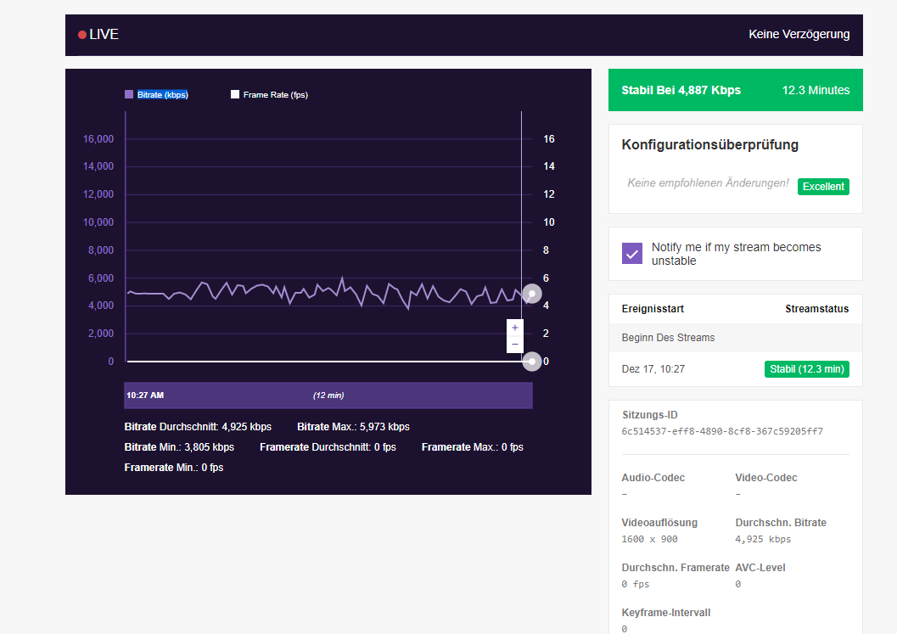Click the Stabil (12.3 min) status badge

click(806, 369)
